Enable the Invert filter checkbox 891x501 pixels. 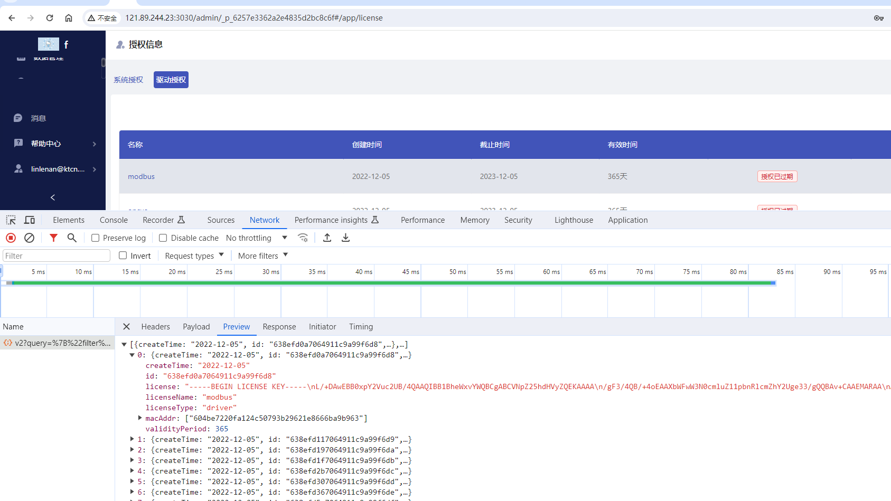(x=123, y=256)
